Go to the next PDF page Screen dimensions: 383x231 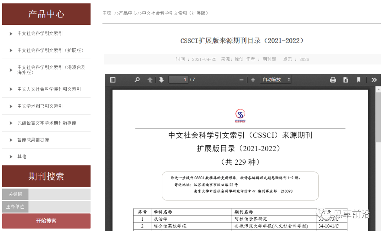coord(161,80)
